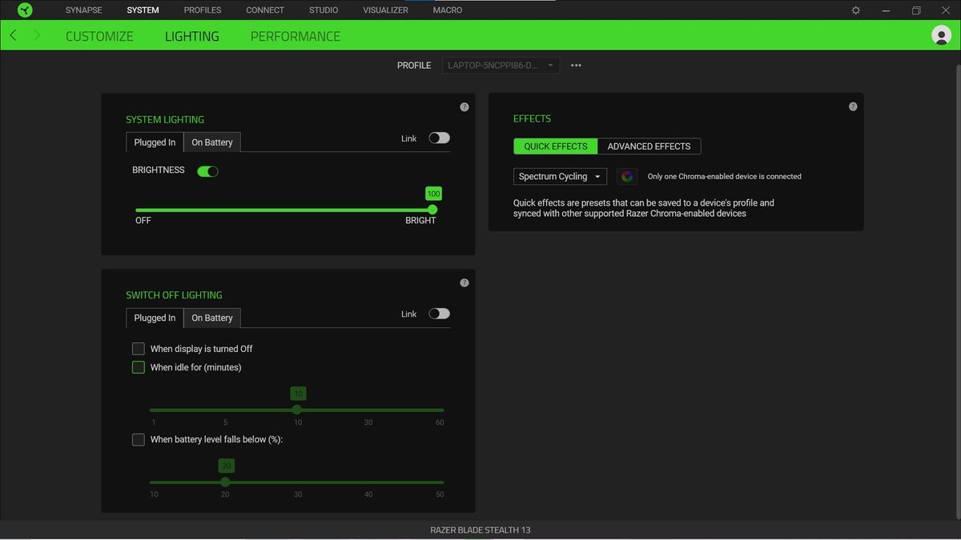Open the Macro tab
The image size is (961, 540).
coord(447,10)
